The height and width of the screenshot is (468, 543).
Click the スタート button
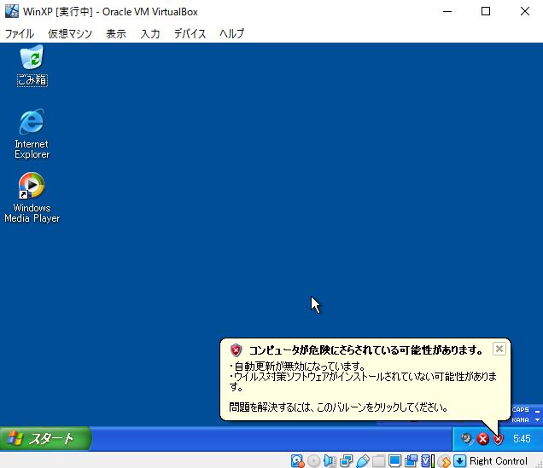coord(45,439)
